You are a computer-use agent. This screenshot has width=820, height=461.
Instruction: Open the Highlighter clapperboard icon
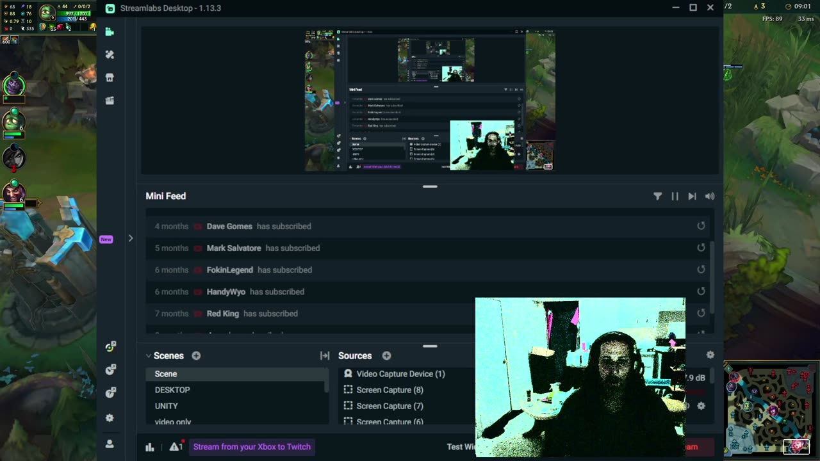[110, 101]
